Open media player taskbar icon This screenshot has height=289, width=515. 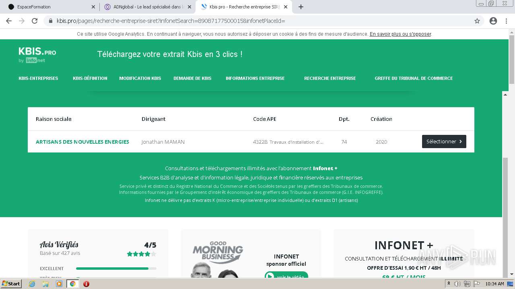(x=59, y=284)
